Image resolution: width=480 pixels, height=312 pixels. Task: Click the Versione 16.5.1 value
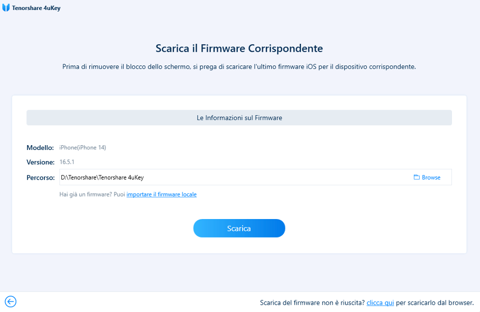pyautogui.click(x=71, y=162)
